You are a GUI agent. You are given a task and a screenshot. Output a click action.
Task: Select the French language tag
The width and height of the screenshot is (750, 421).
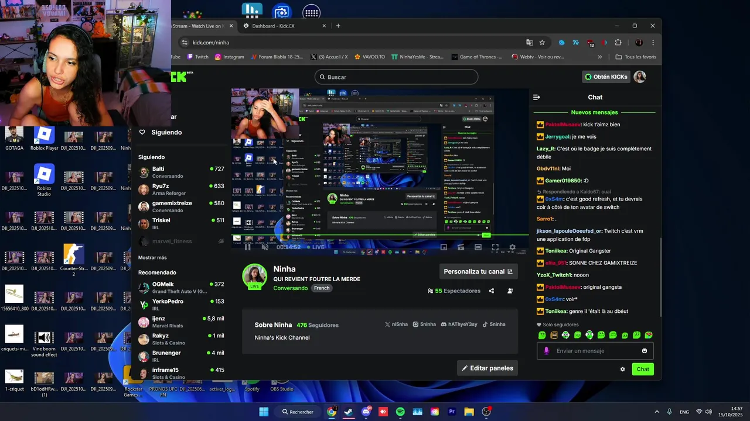(x=322, y=288)
